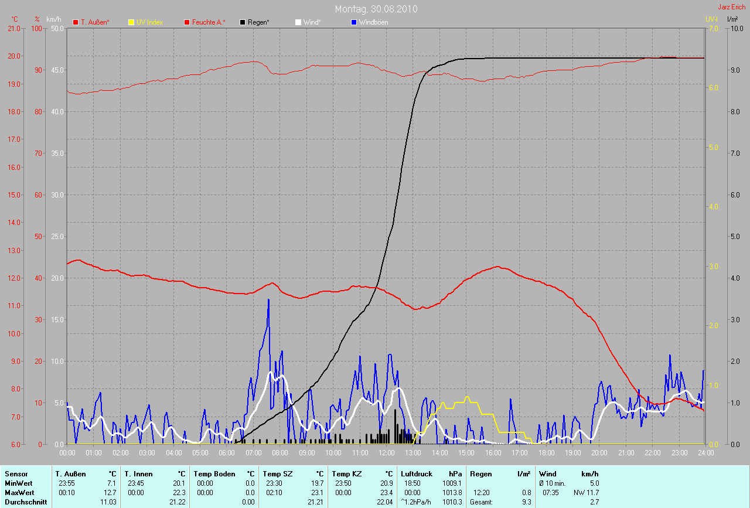The image size is (750, 508).
Task: Click the "Jarz Erich" author label
Action: tap(732, 7)
